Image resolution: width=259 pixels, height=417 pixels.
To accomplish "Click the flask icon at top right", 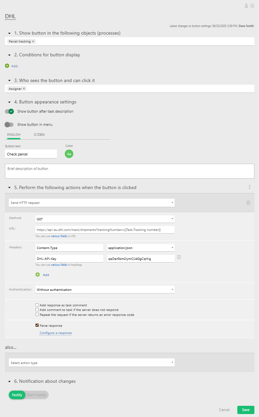I will (x=246, y=6).
